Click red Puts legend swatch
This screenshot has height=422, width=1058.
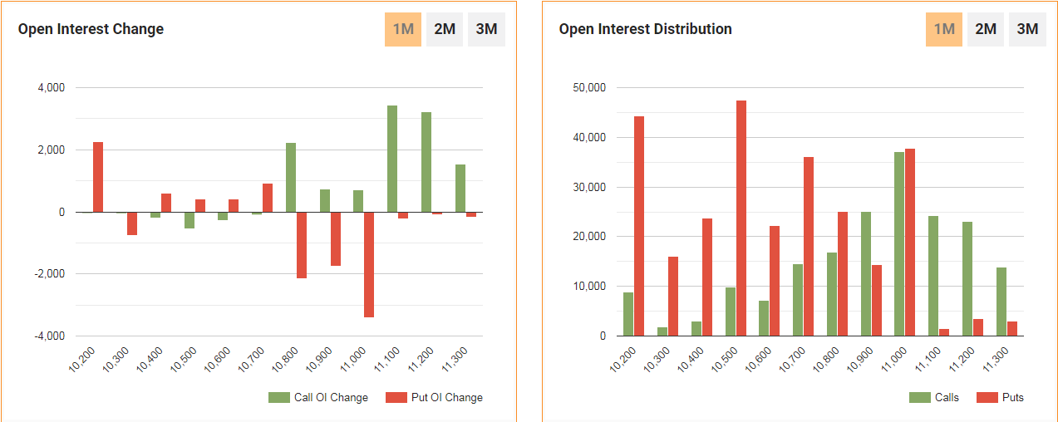click(x=987, y=398)
